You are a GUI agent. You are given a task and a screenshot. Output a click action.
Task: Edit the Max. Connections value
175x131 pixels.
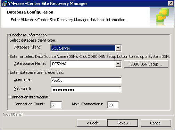[x=113, y=105]
